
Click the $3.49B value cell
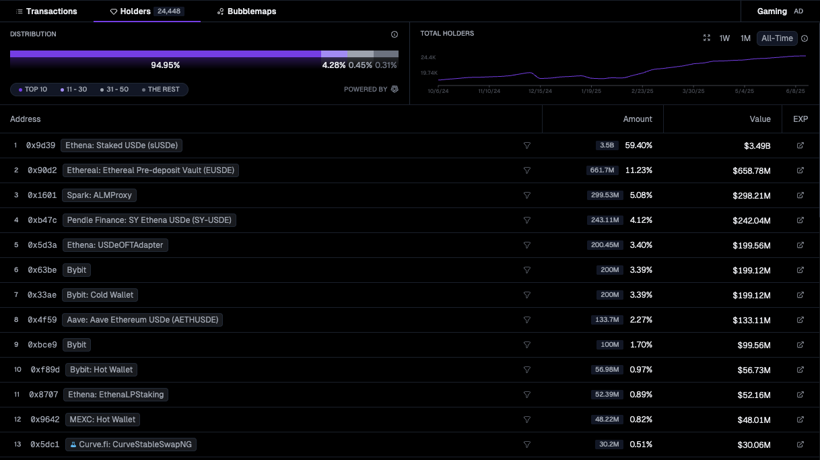pyautogui.click(x=757, y=145)
